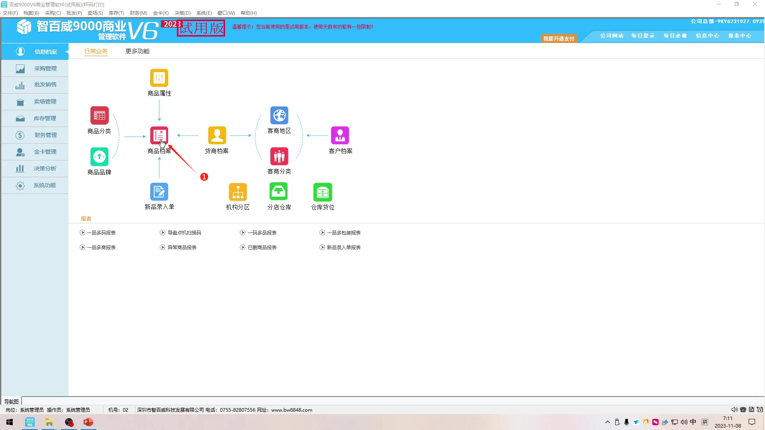This screenshot has width=765, height=430.
Task: Open the 财务(M) menu
Action: pyautogui.click(x=138, y=13)
